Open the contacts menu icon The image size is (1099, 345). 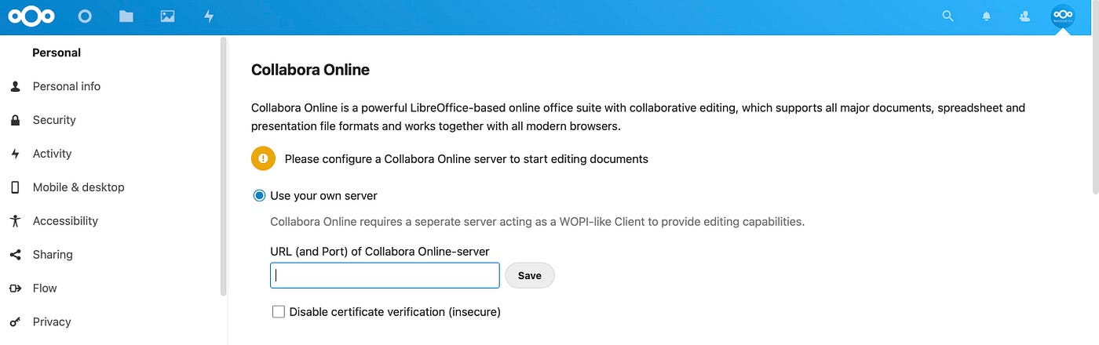point(1024,16)
